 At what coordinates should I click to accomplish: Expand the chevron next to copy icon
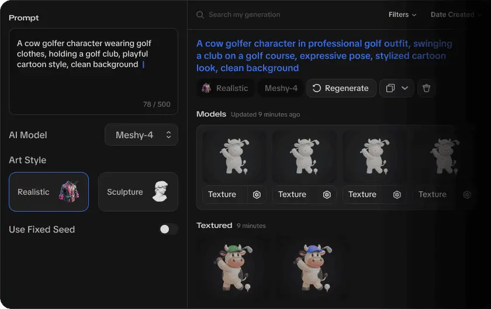pyautogui.click(x=405, y=88)
